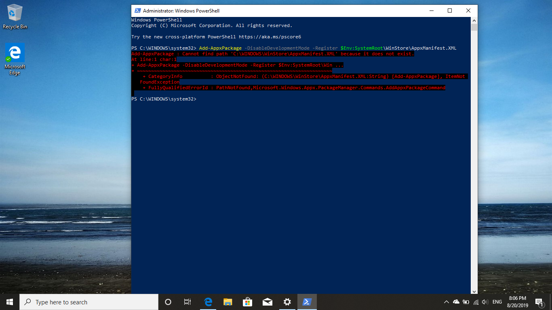The image size is (552, 310).
Task: Close the Administrator PowerShell window
Action: tap(468, 11)
